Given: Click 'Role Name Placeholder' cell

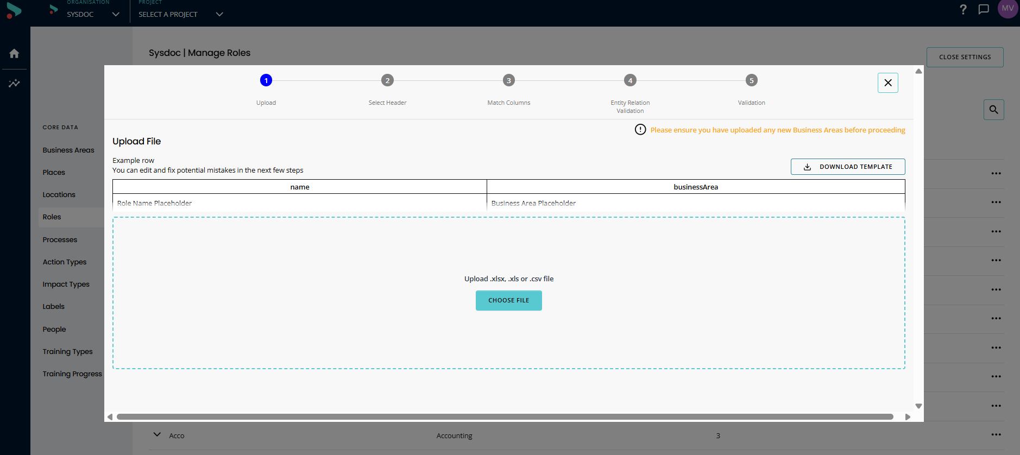Looking at the screenshot, I should (300, 203).
